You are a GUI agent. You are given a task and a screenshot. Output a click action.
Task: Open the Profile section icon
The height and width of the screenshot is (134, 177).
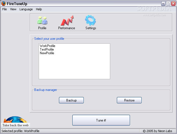tap(42, 20)
